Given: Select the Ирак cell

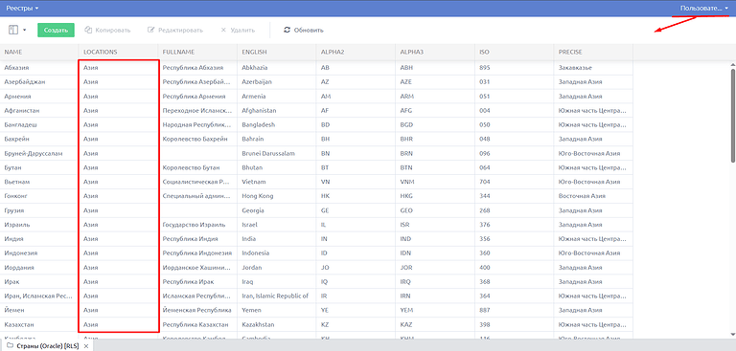Looking at the screenshot, I should point(39,281).
